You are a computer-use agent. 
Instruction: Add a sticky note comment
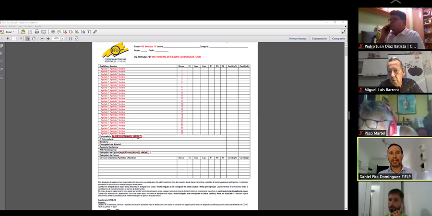pos(59,32)
